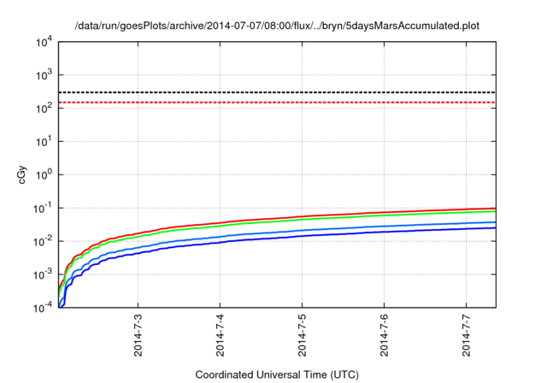Click the 10^-3 y-axis tick label
This screenshot has width=547, height=383.
[x=43, y=274]
